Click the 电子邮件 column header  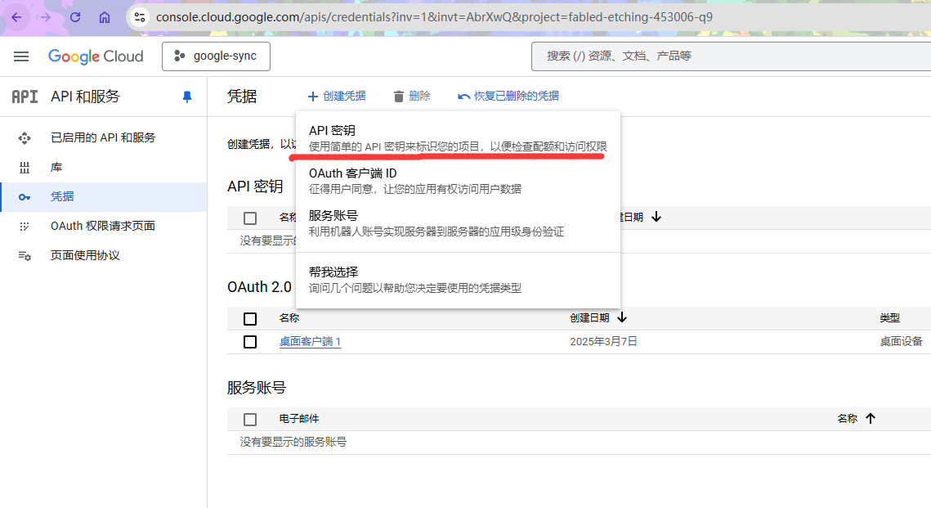[299, 419]
